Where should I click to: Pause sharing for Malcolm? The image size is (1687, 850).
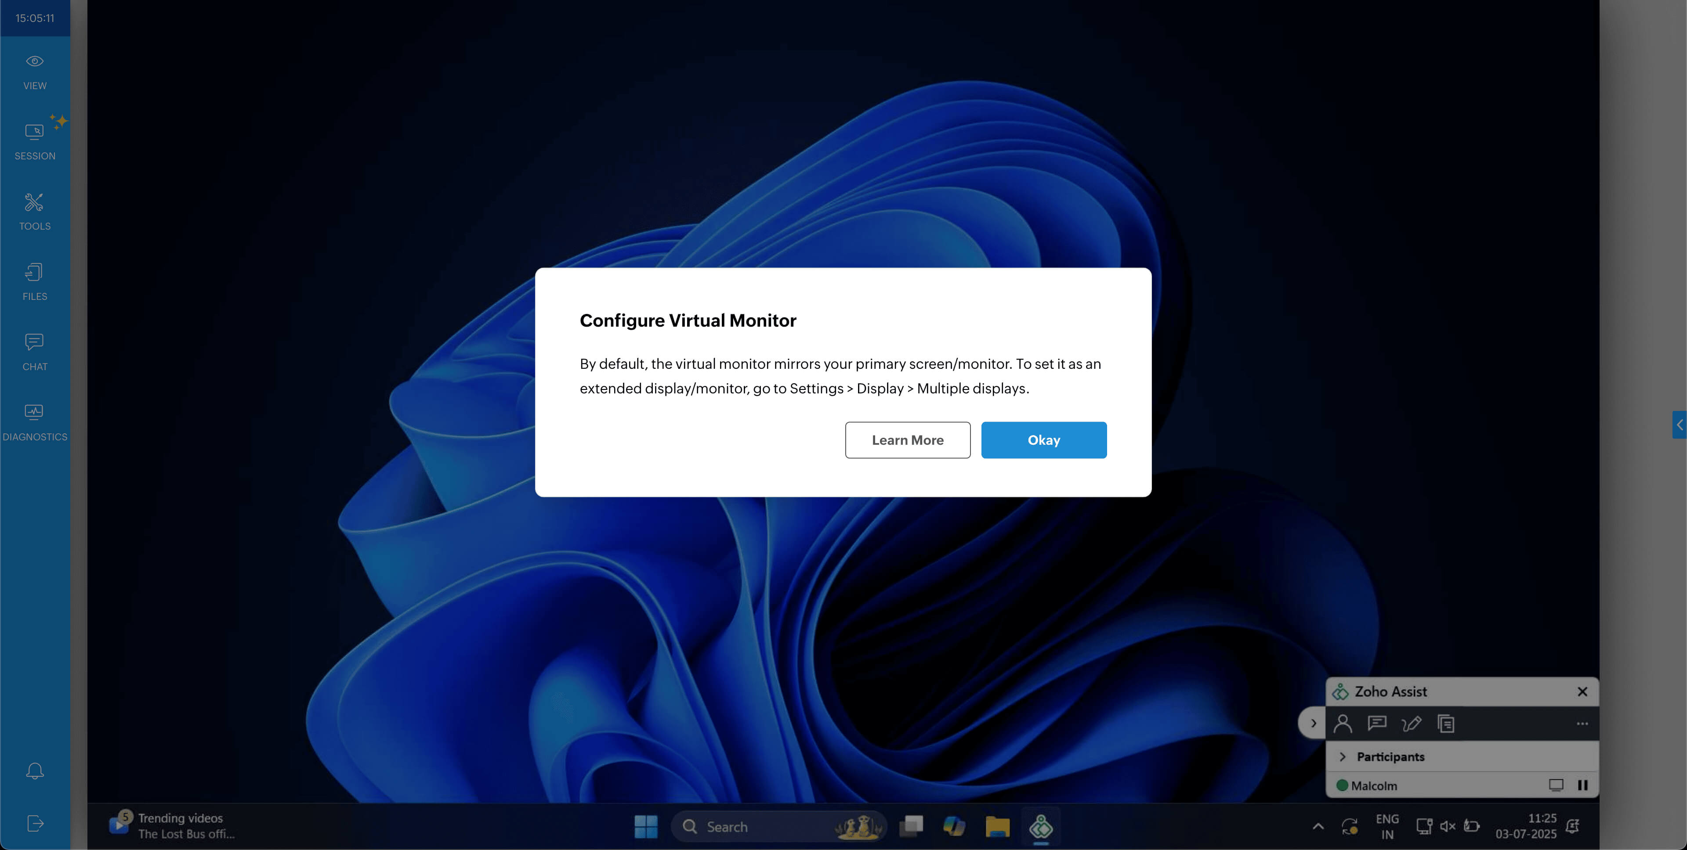[x=1582, y=785]
